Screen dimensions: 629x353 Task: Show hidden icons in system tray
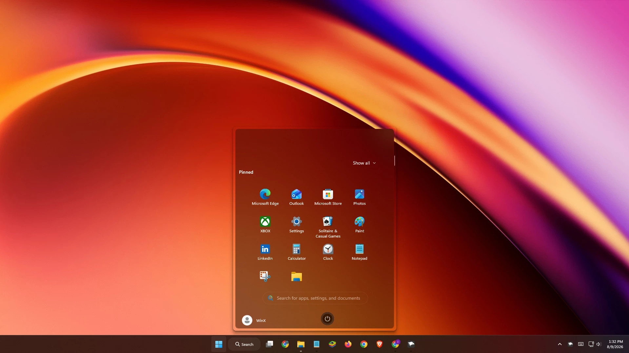coord(560,344)
